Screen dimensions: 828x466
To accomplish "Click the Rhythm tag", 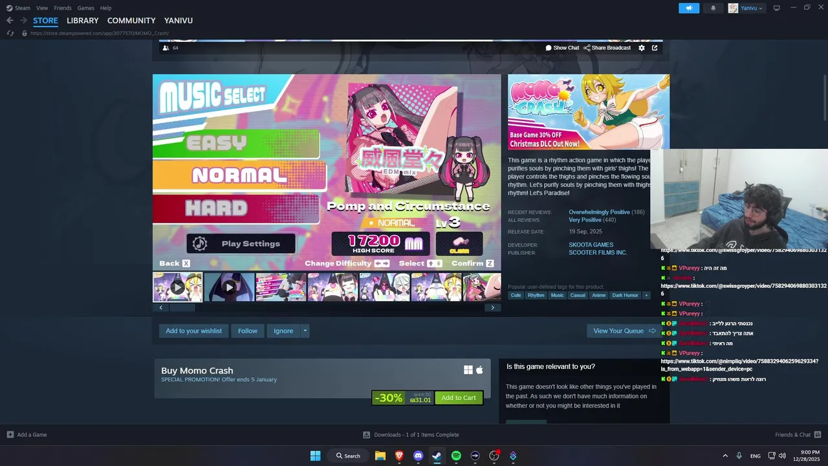I will pyautogui.click(x=536, y=295).
